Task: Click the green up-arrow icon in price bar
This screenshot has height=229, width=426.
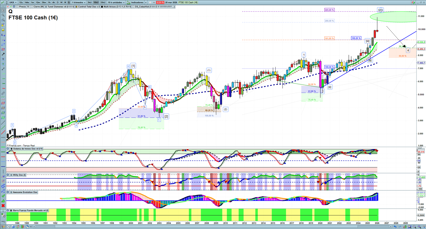Action: tap(11, 7)
